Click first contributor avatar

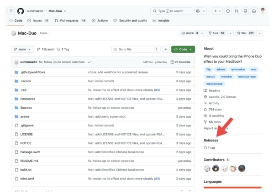(x=207, y=168)
